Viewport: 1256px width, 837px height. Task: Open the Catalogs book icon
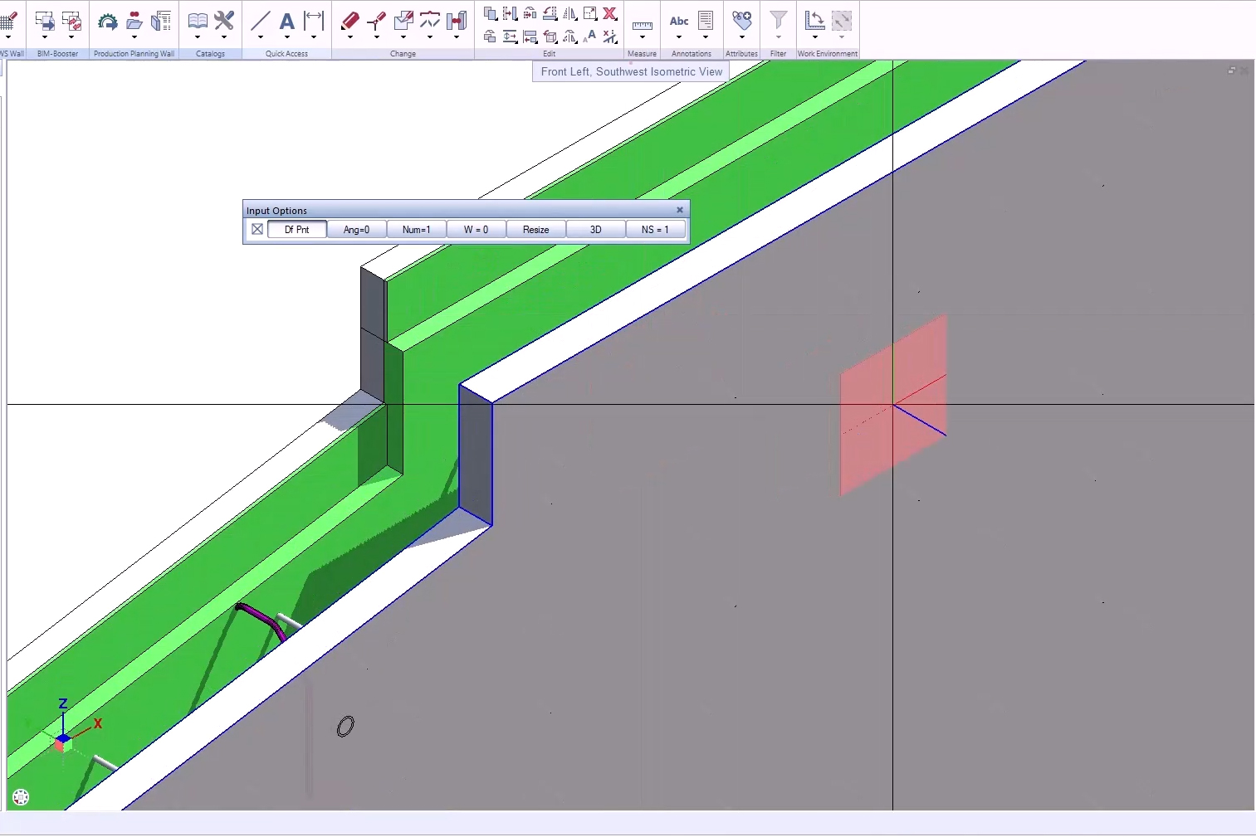point(198,21)
